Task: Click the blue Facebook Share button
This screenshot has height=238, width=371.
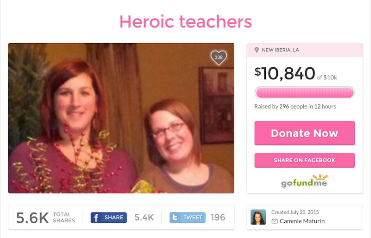Action: [x=109, y=218]
